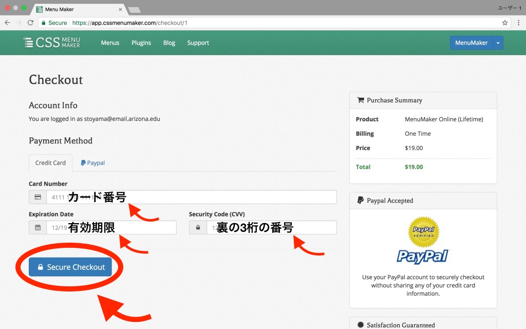Click the PayPal logo in the sidebar
This screenshot has width=526, height=329.
(423, 257)
